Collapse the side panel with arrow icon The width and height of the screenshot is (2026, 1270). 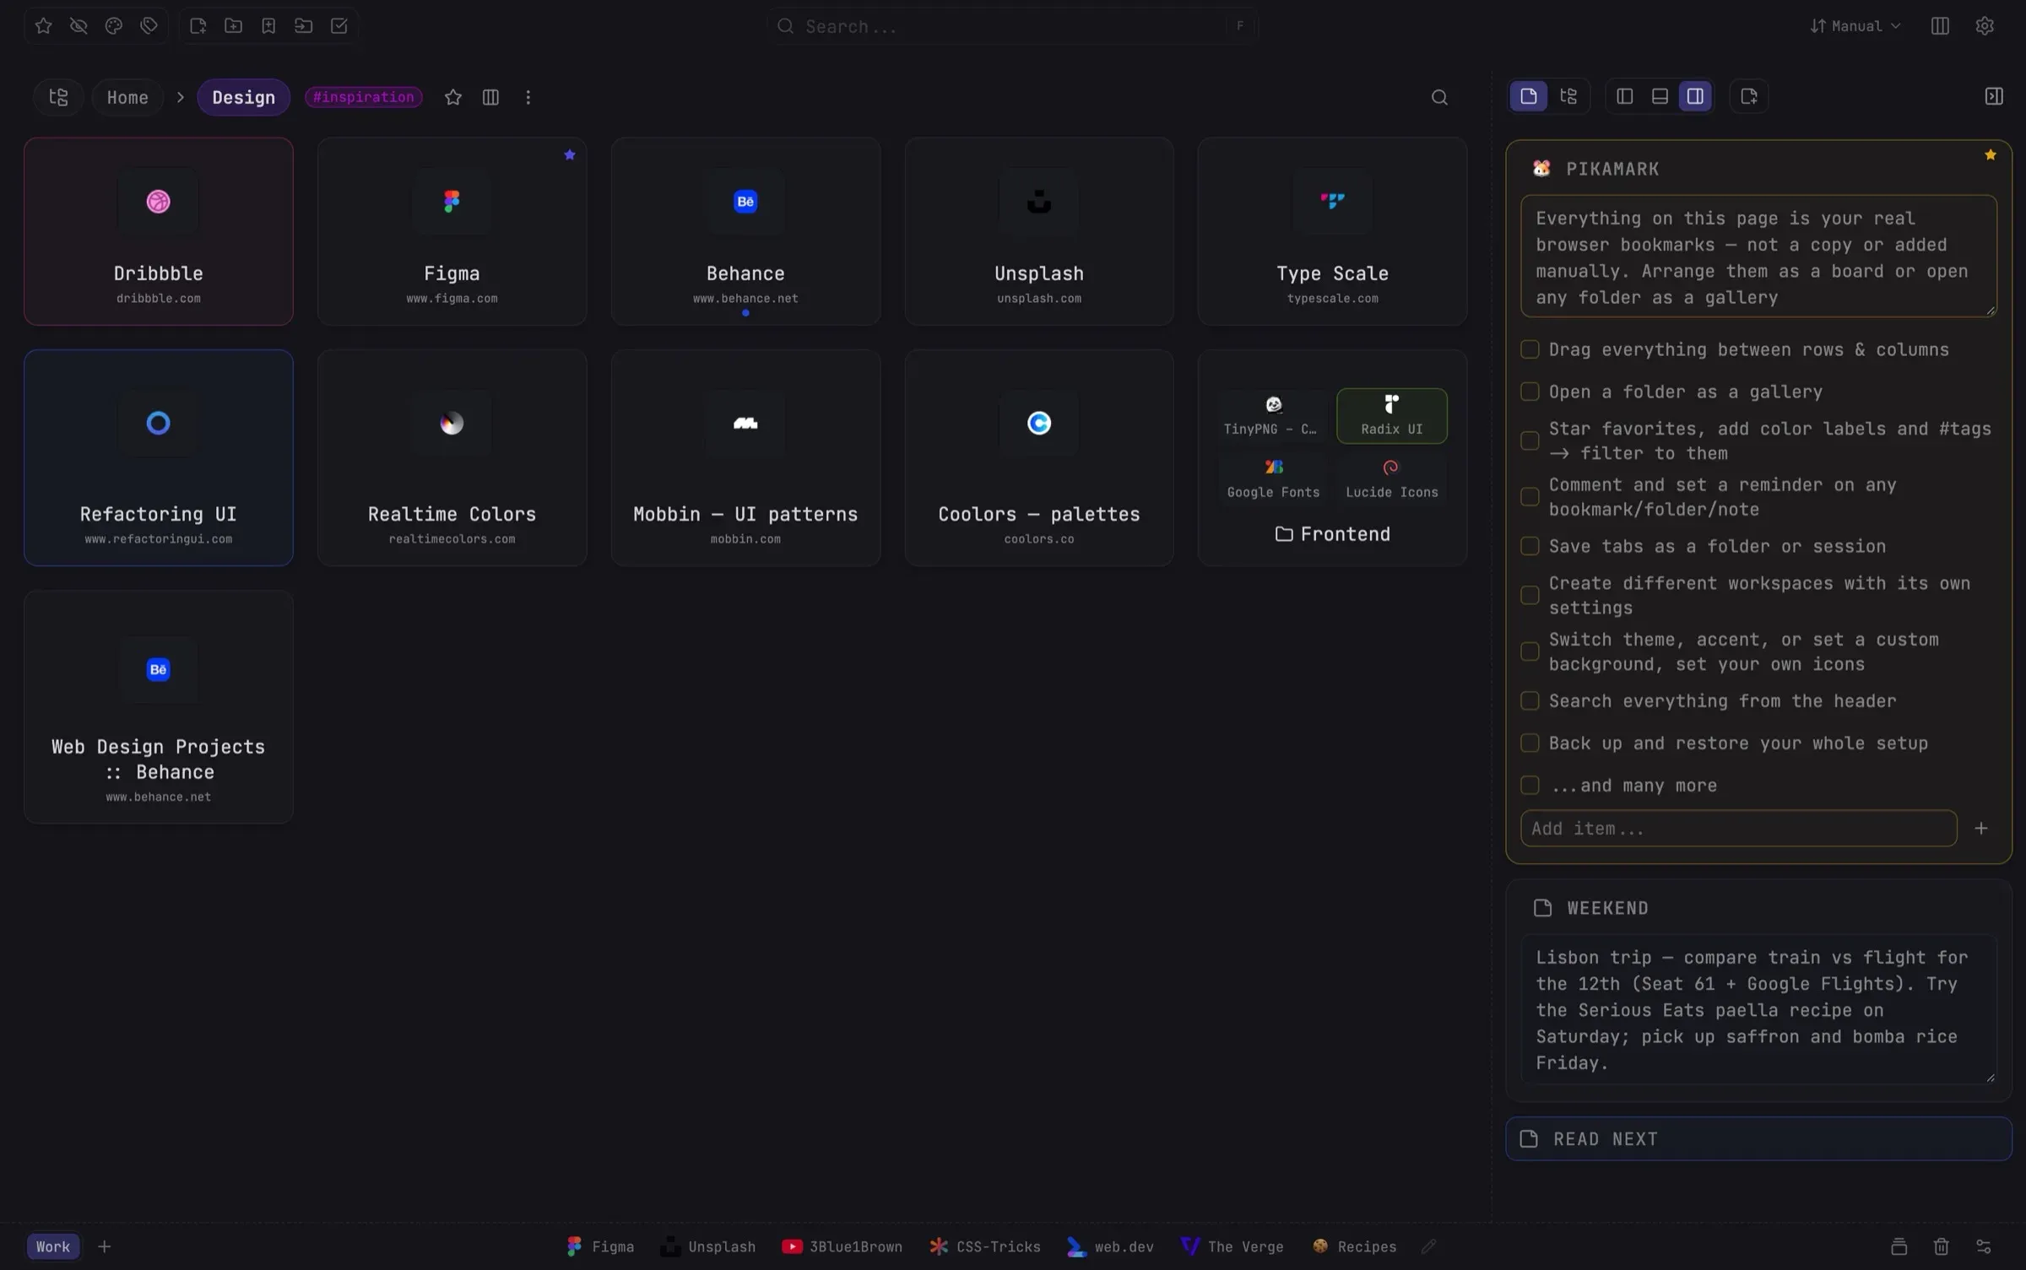coord(1994,96)
